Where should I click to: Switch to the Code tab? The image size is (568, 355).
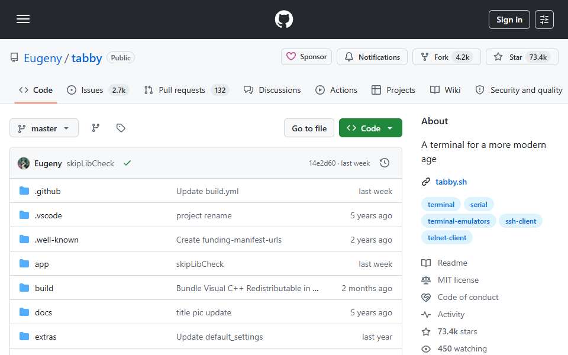click(36, 90)
